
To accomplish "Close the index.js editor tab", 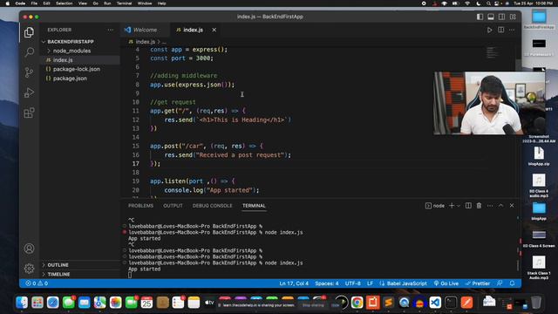I will [x=214, y=30].
